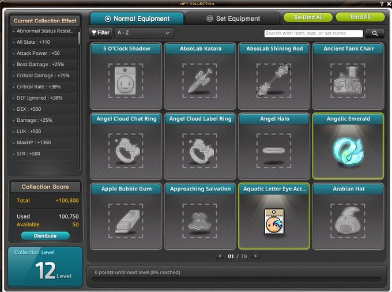Select the 'MaxHP : +1360' effect row
392x292 pixels.
44,143
